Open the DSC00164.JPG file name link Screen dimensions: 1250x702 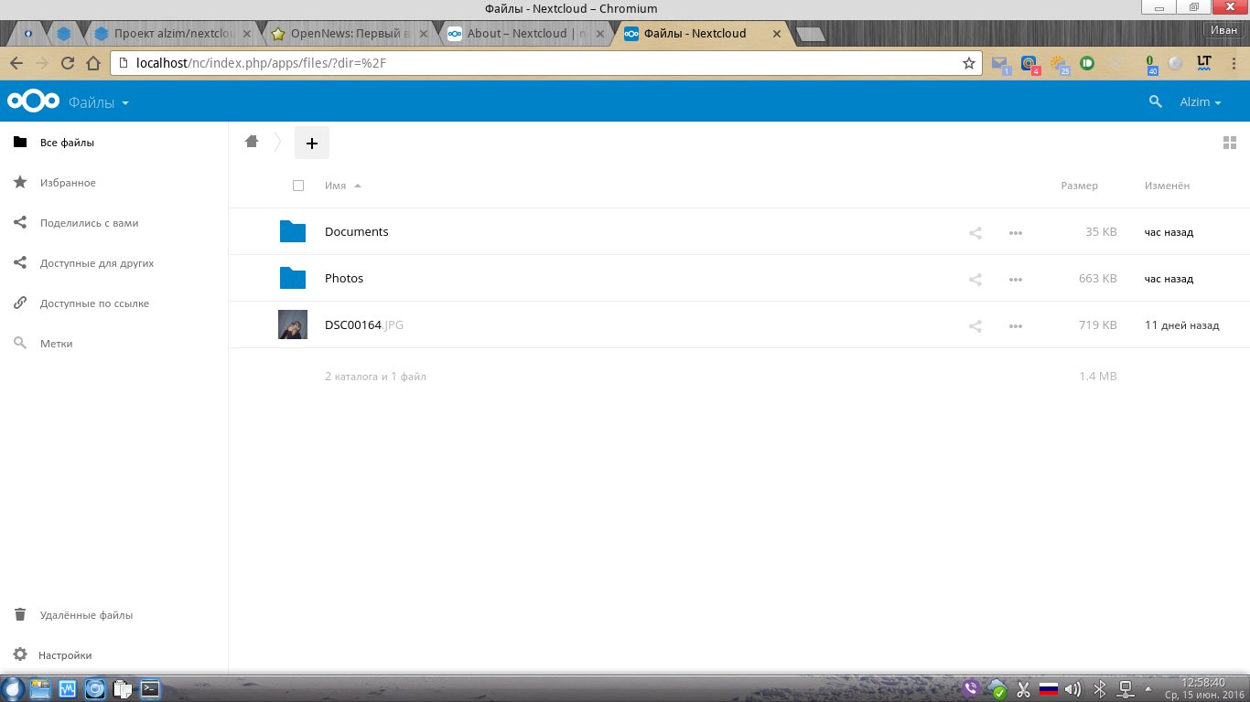[x=364, y=325]
